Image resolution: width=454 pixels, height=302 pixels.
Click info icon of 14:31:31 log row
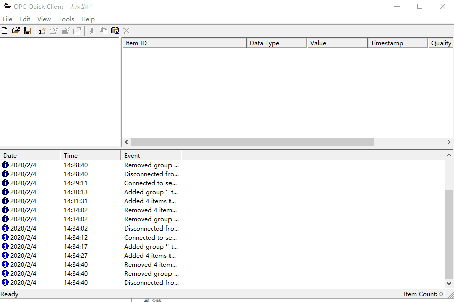(5, 201)
